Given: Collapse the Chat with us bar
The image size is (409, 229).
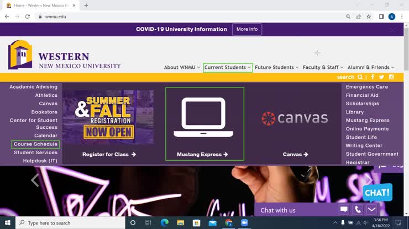Looking at the screenshot, I should point(371,210).
